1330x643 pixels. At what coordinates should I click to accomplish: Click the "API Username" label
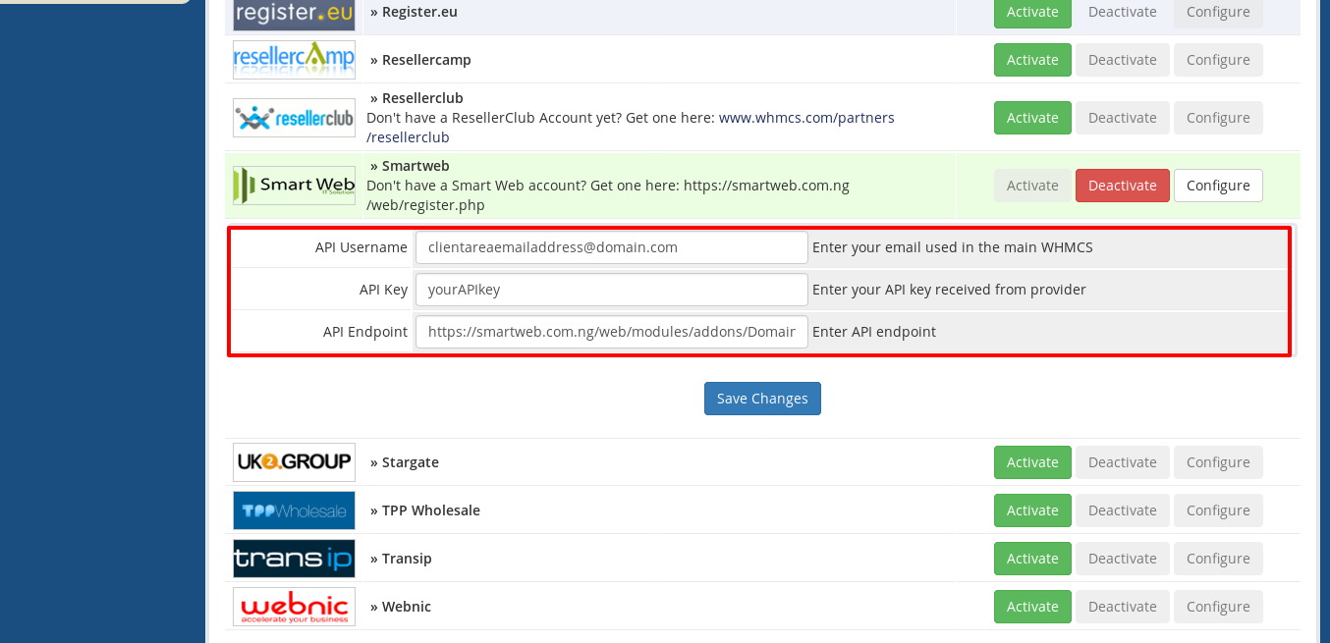tap(361, 247)
